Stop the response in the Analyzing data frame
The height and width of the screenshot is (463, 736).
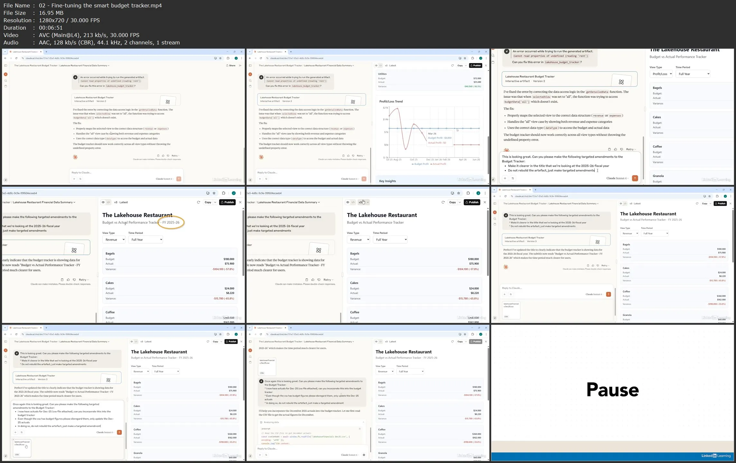point(364,455)
